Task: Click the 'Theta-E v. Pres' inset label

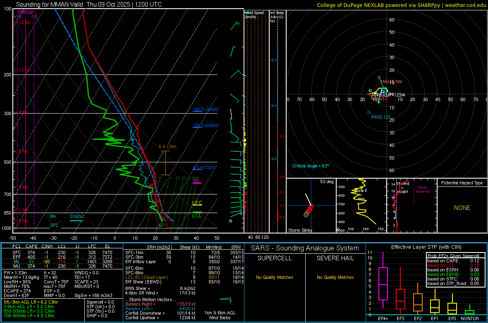Action: pyautogui.click(x=361, y=194)
